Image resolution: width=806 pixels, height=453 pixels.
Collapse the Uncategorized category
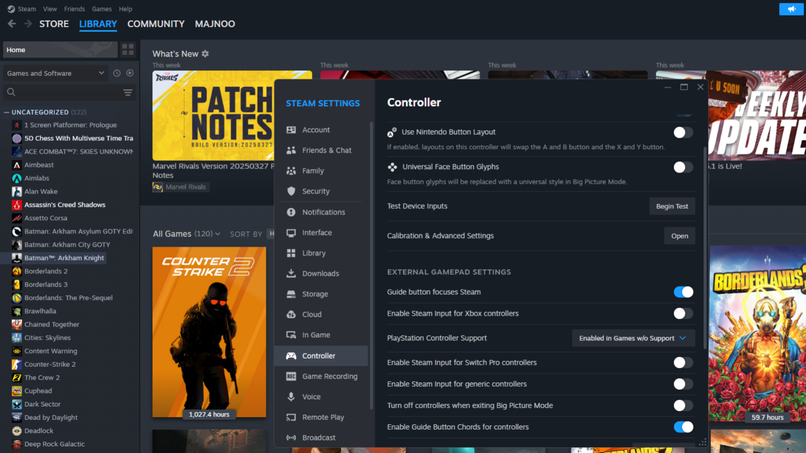point(7,112)
